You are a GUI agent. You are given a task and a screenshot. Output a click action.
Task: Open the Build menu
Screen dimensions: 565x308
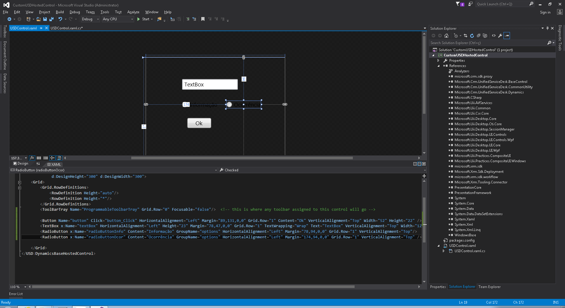click(x=60, y=12)
